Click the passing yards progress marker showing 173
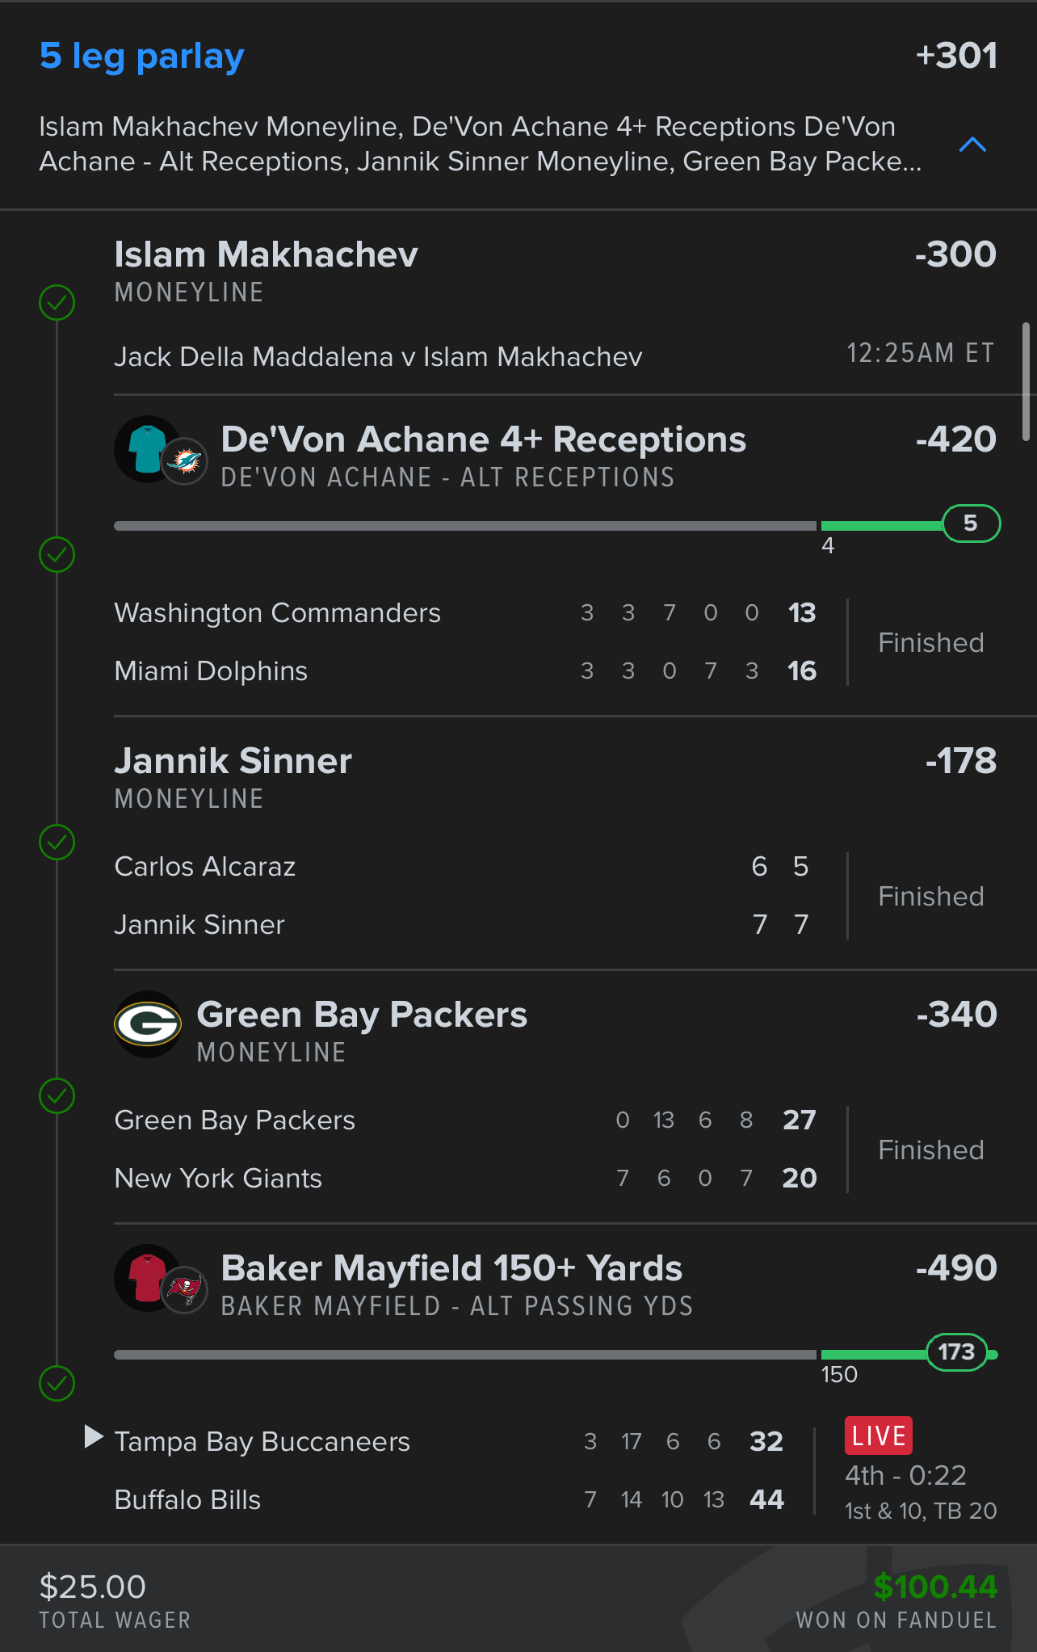 (x=956, y=1352)
